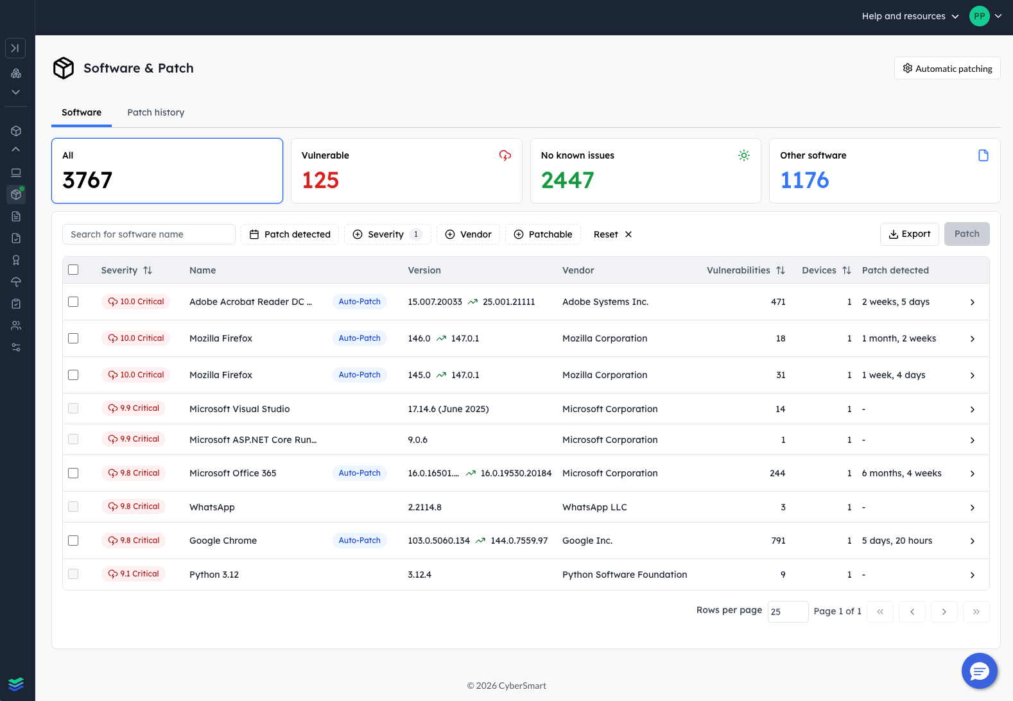Click the Export button
This screenshot has height=701, width=1013.
tap(909, 234)
